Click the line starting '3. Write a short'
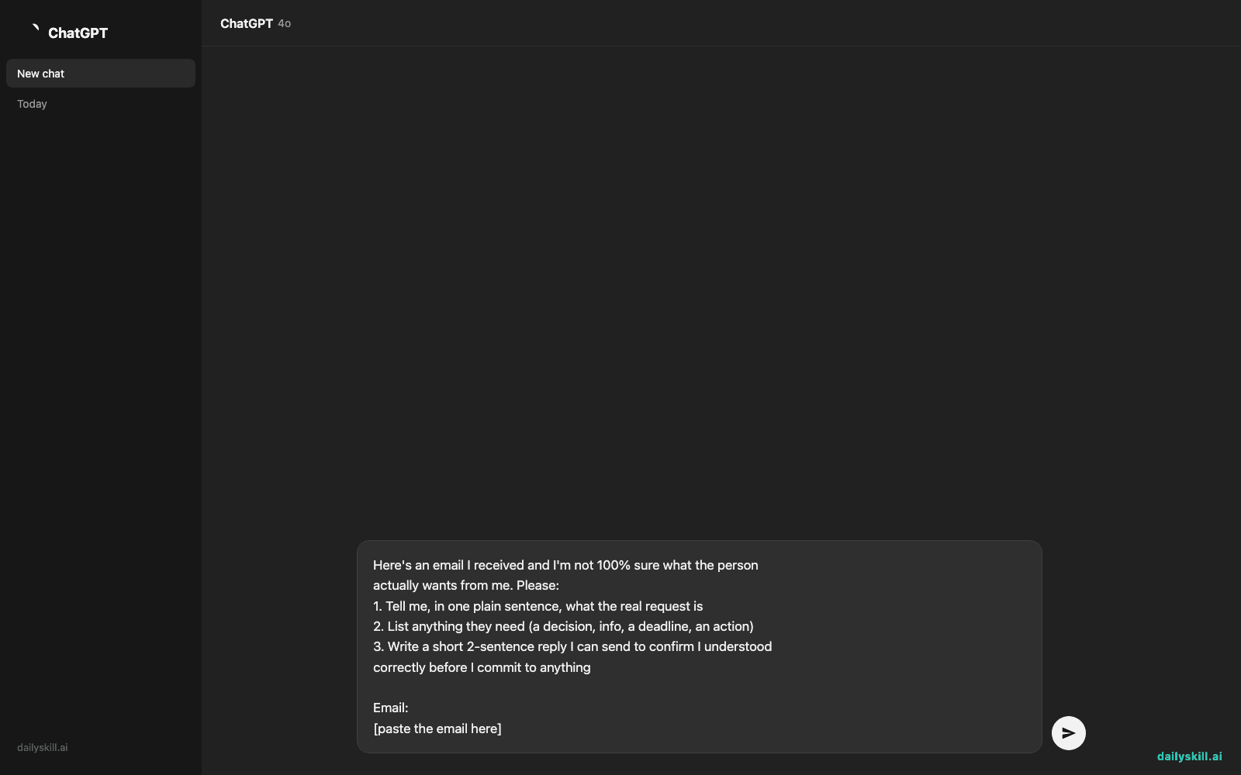1241x775 pixels. point(572,646)
